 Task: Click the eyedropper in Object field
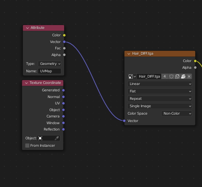(57, 138)
